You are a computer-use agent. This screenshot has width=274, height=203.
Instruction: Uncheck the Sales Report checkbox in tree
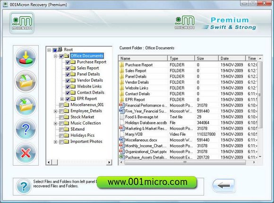tap(68, 68)
